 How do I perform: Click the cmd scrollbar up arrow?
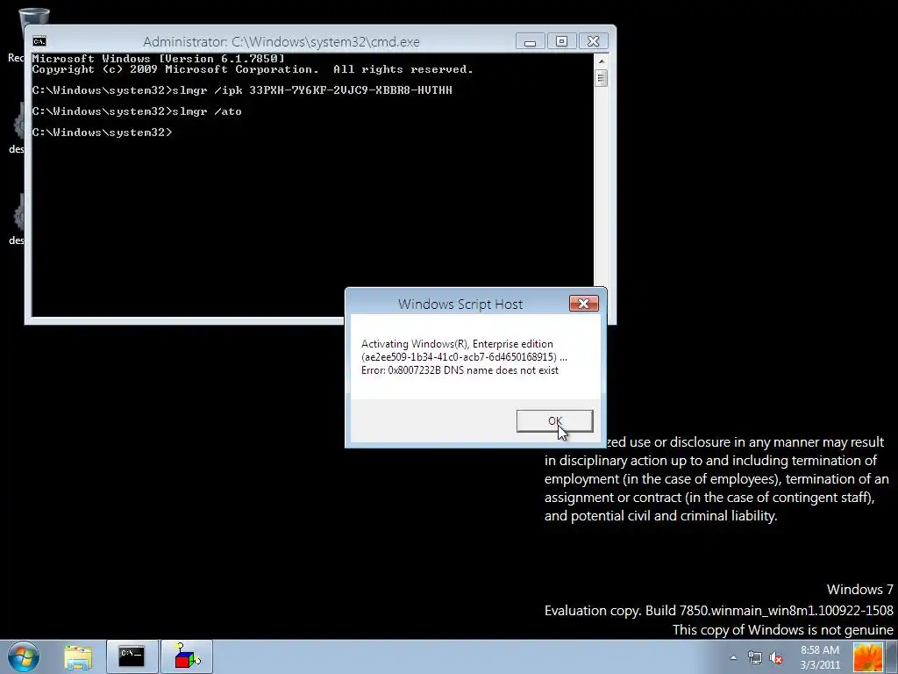601,61
